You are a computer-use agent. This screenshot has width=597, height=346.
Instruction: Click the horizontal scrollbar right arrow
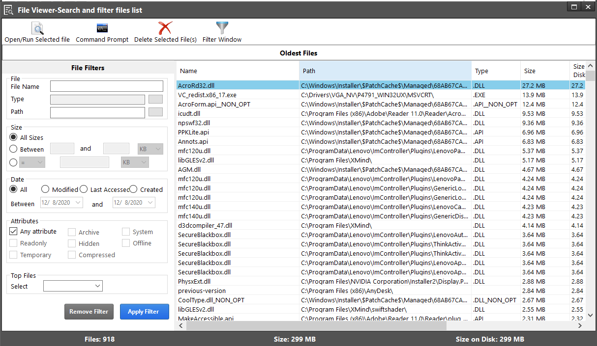coord(580,325)
